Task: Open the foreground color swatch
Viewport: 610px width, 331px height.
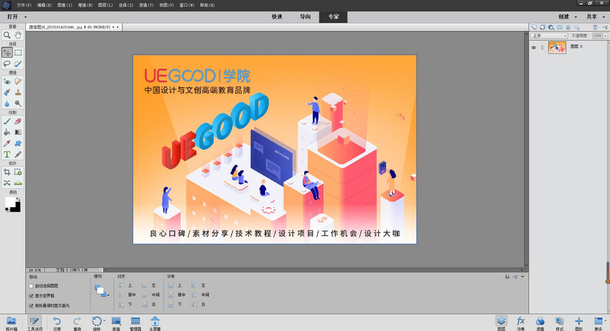Action: (9, 202)
